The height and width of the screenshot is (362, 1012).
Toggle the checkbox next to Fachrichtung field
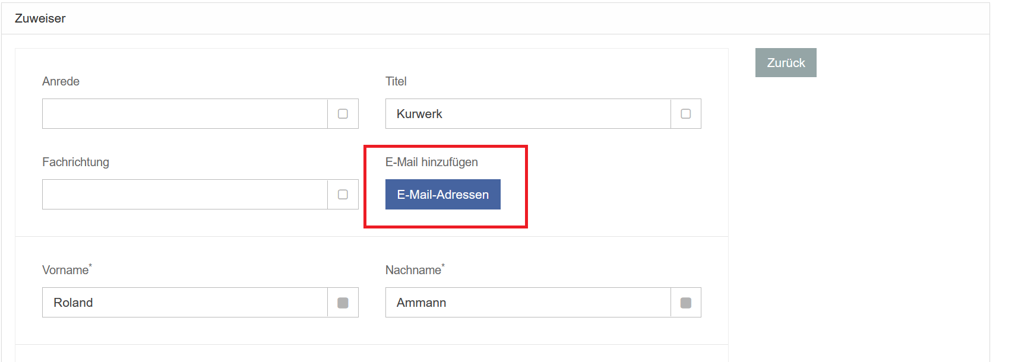pyautogui.click(x=343, y=195)
